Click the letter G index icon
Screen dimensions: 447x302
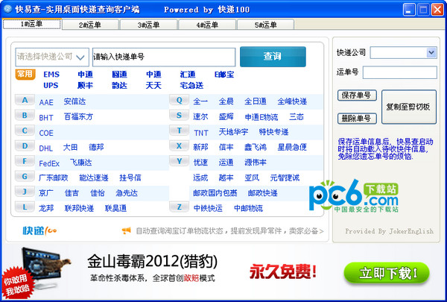[25, 177]
